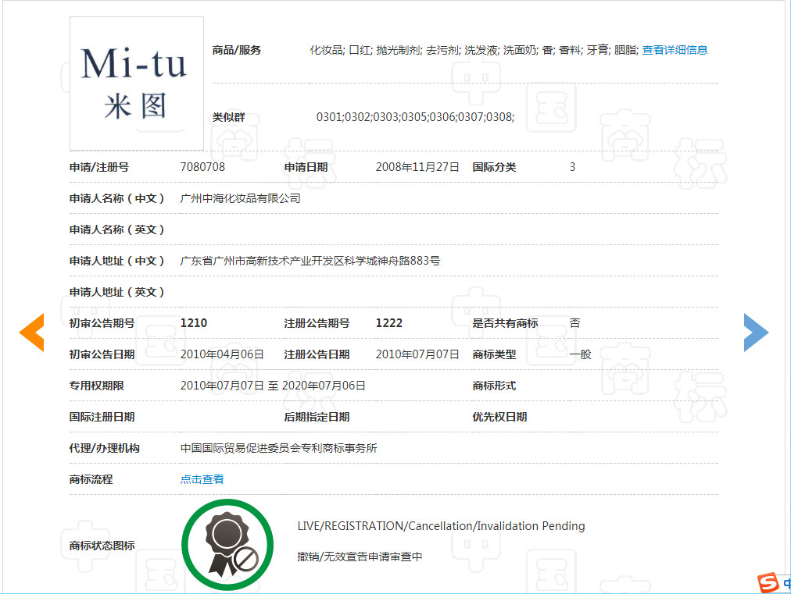Click the green trademark status badge icon
Image resolution: width=791 pixels, height=594 pixels.
(x=227, y=545)
